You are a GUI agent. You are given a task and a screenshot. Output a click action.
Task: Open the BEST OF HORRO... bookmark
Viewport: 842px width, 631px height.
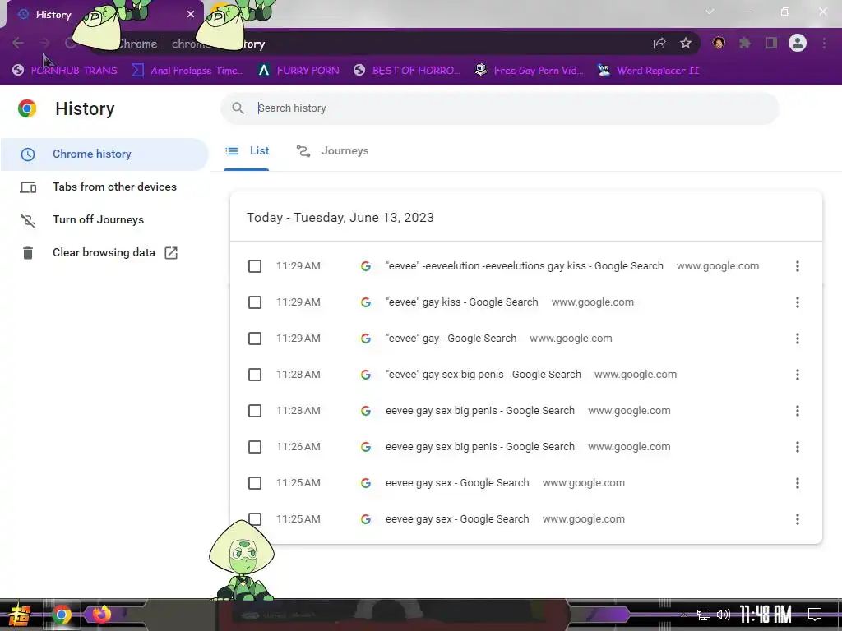pos(407,71)
